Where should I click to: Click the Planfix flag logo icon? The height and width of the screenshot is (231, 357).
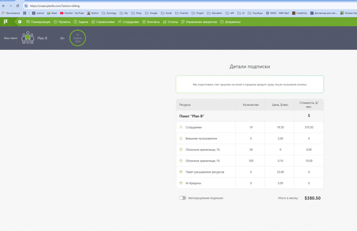[6, 22]
